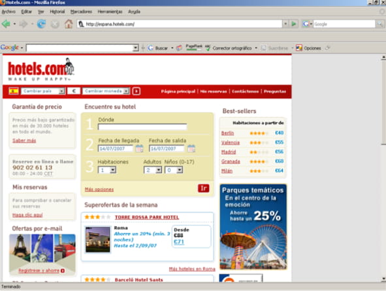Screen dimensions: 386x291
Task: Click the PageRank indicator in Google toolbar
Action: [194, 47]
